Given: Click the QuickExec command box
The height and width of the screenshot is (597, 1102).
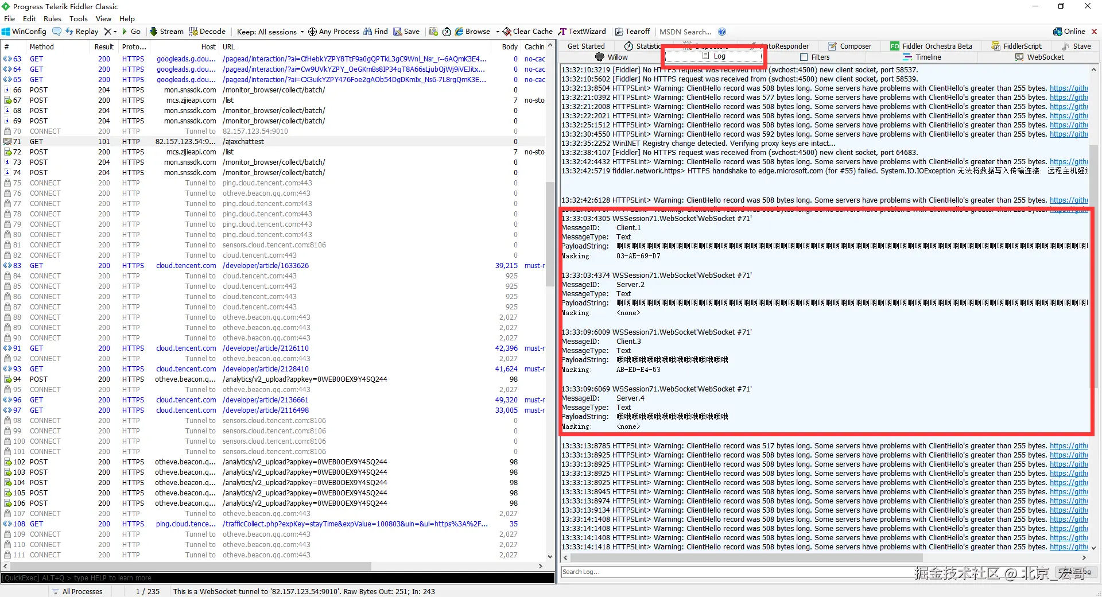Looking at the screenshot, I should click(278, 578).
